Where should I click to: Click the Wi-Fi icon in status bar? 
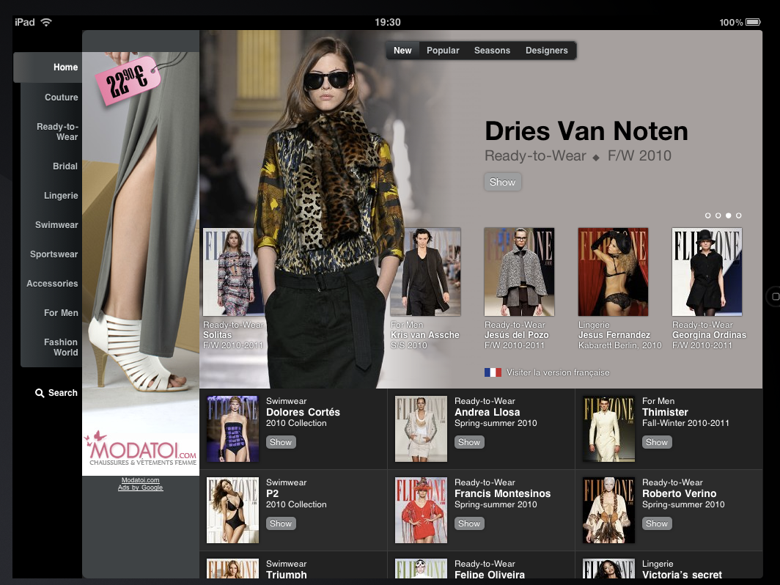[46, 22]
